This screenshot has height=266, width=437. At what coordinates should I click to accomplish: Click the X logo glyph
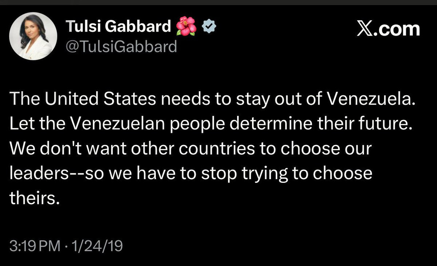pos(365,29)
